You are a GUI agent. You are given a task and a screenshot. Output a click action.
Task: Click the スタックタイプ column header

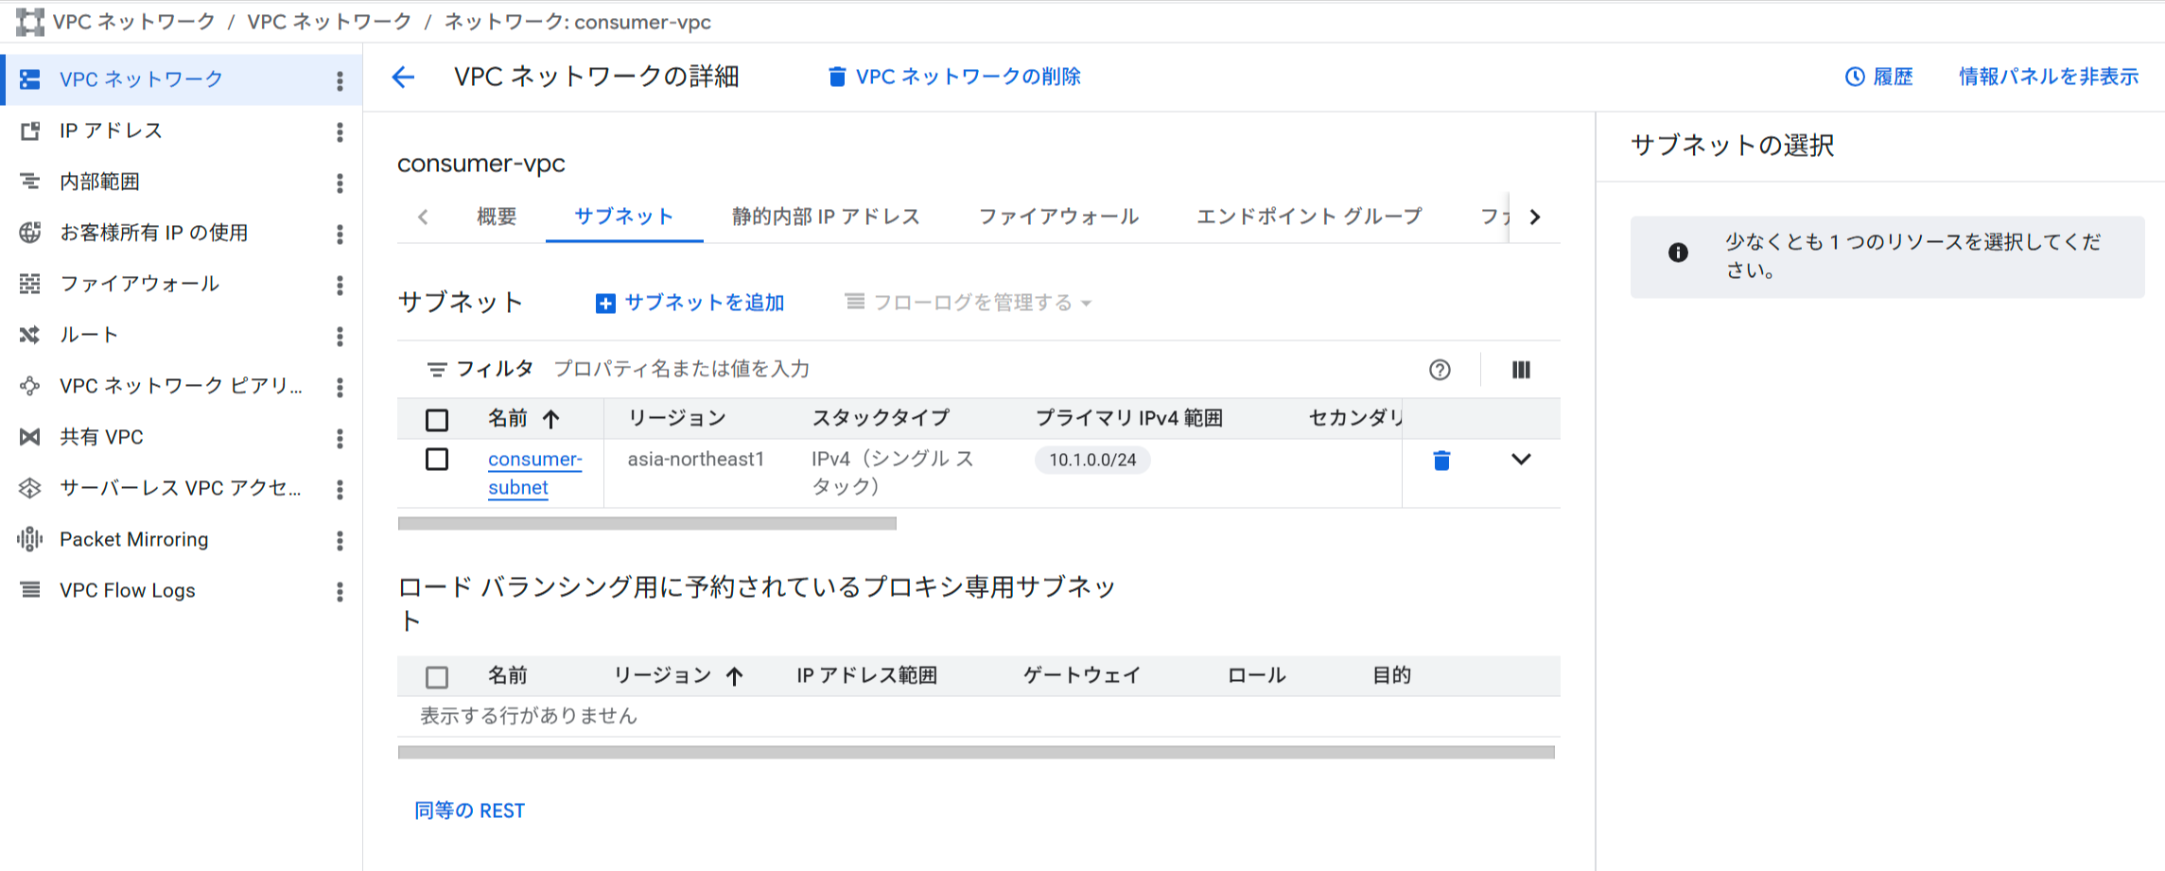[x=881, y=418]
